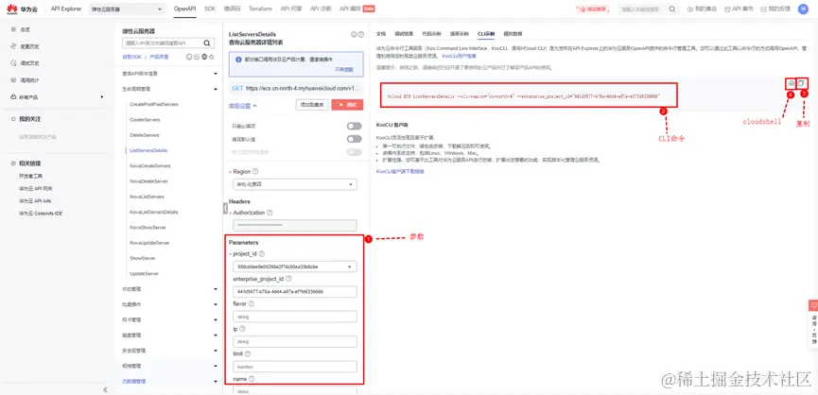Click the dark globe icon under the API search
This screenshot has width=818, height=395.
point(204,57)
